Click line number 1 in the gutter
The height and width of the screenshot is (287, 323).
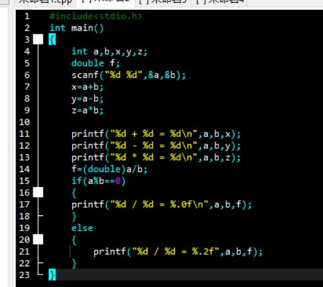(x=27, y=16)
